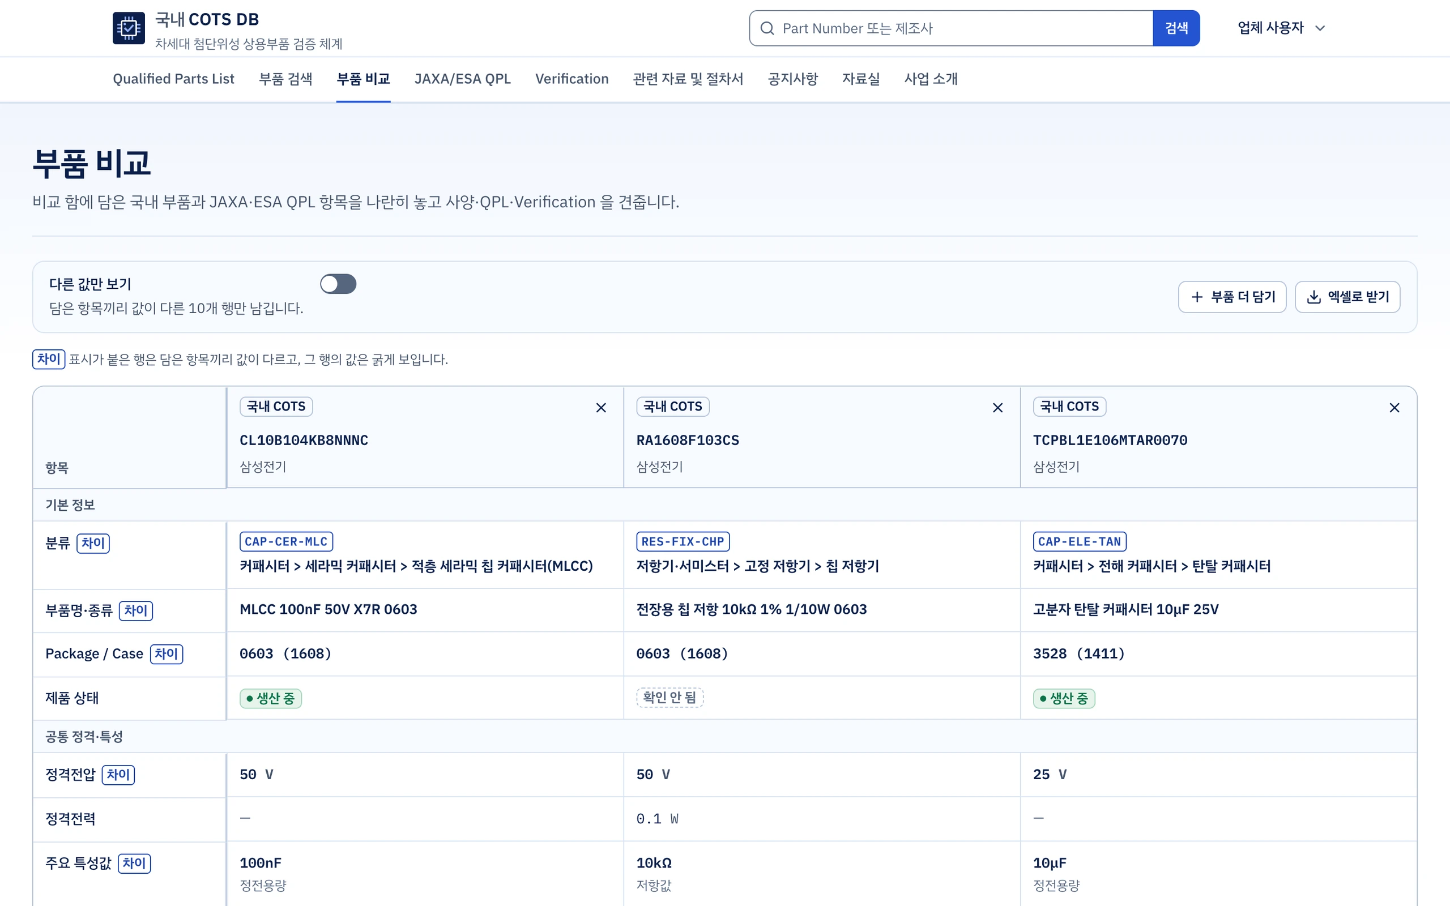Screen dimensions: 1450x906
Task: Click the 부품 더 담기 button
Action: click(x=1232, y=297)
